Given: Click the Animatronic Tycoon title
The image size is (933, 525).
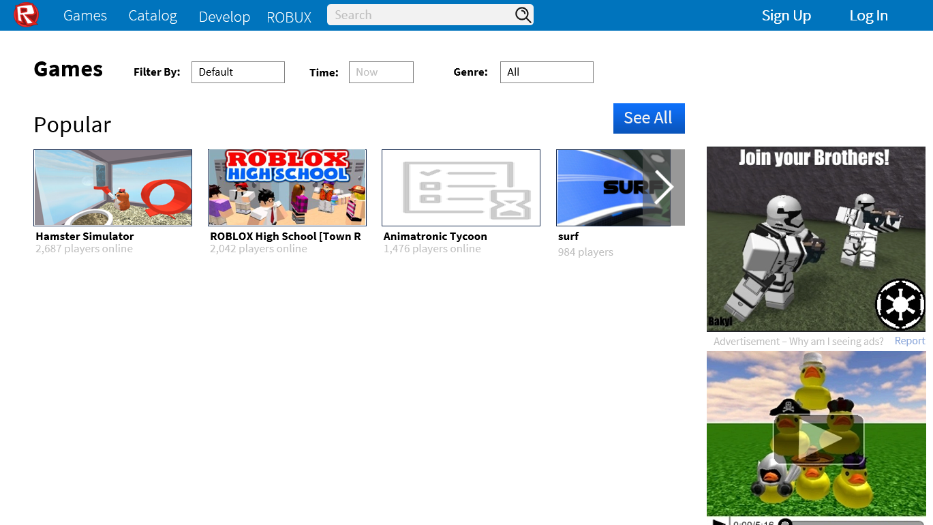Looking at the screenshot, I should pyautogui.click(x=435, y=237).
